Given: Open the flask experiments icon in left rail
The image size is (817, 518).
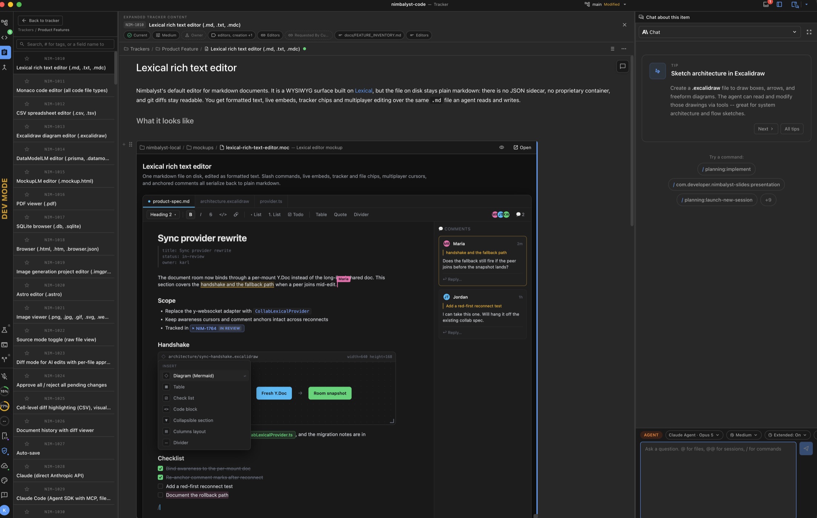Looking at the screenshot, I should [x=4, y=330].
